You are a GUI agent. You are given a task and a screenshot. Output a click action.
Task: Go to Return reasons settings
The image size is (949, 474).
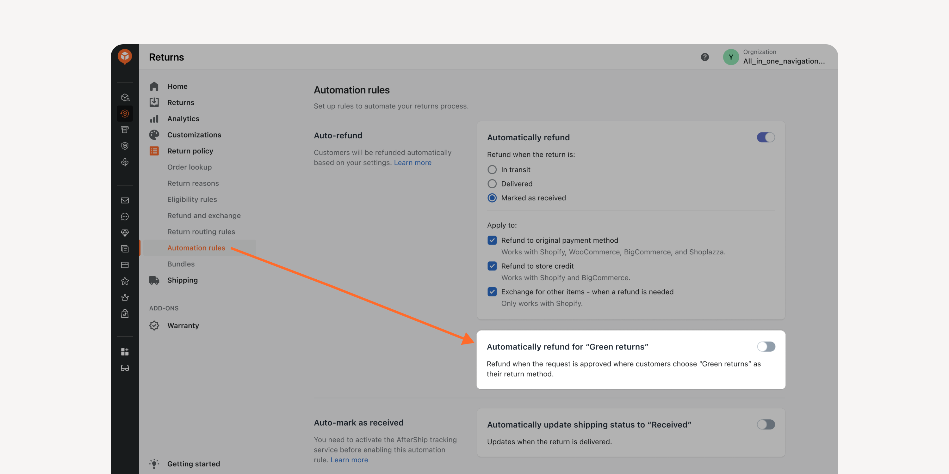point(193,183)
